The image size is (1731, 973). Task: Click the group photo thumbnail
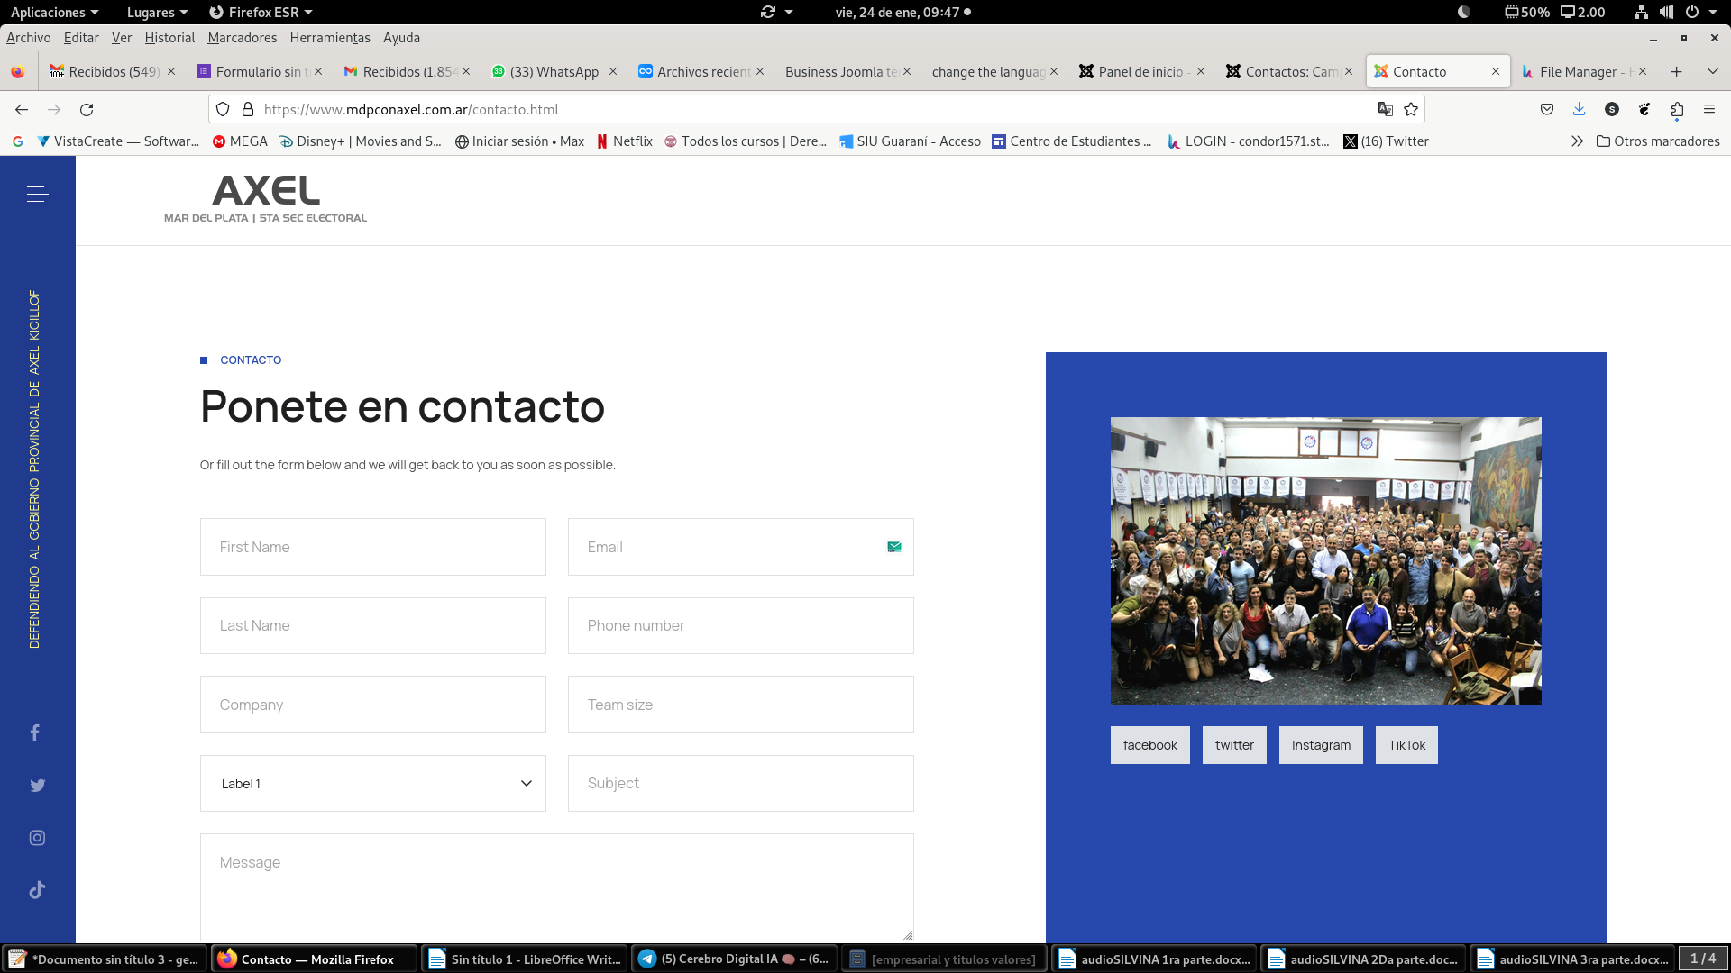[1325, 560]
